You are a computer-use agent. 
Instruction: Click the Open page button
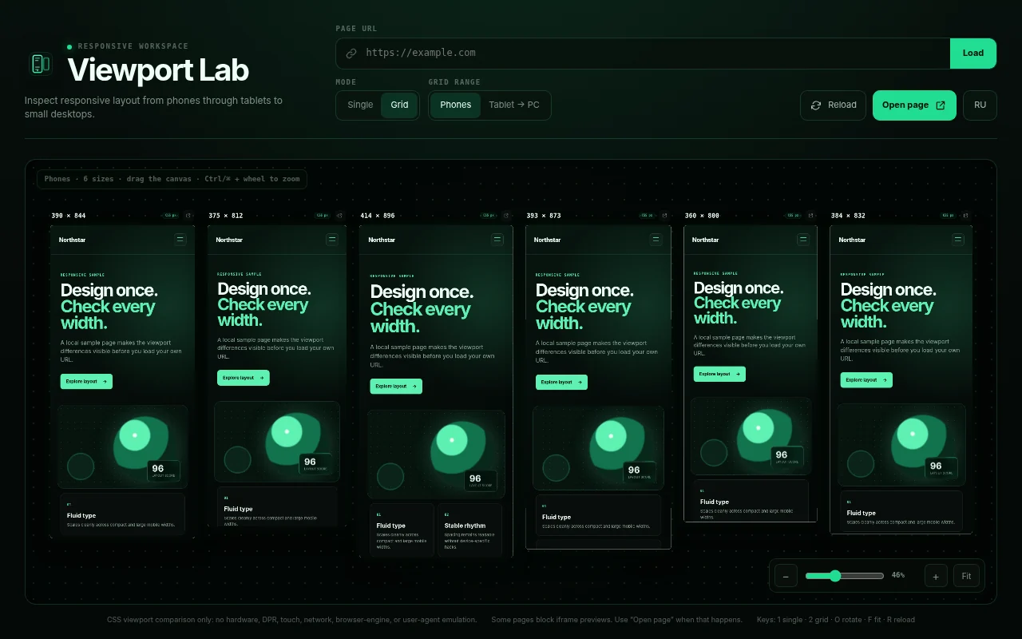click(x=914, y=105)
